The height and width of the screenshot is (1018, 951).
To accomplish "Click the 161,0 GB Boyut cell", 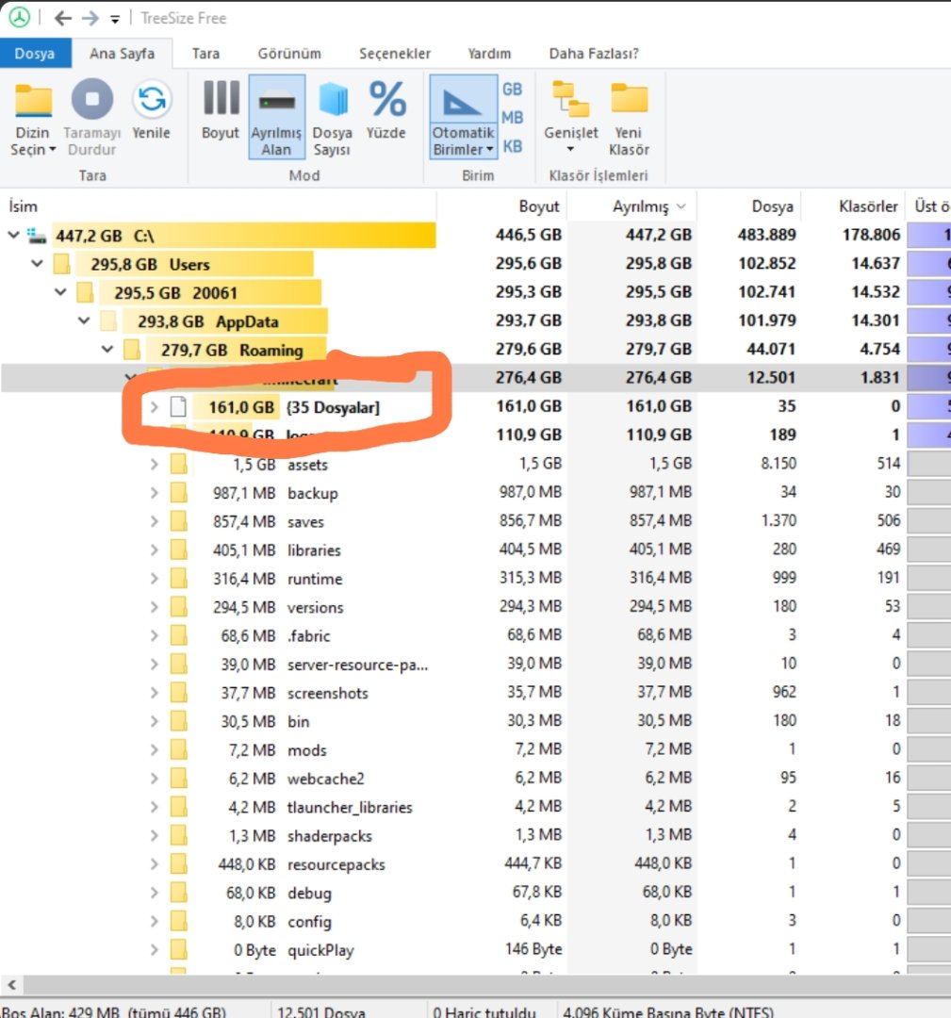I will pyautogui.click(x=529, y=406).
